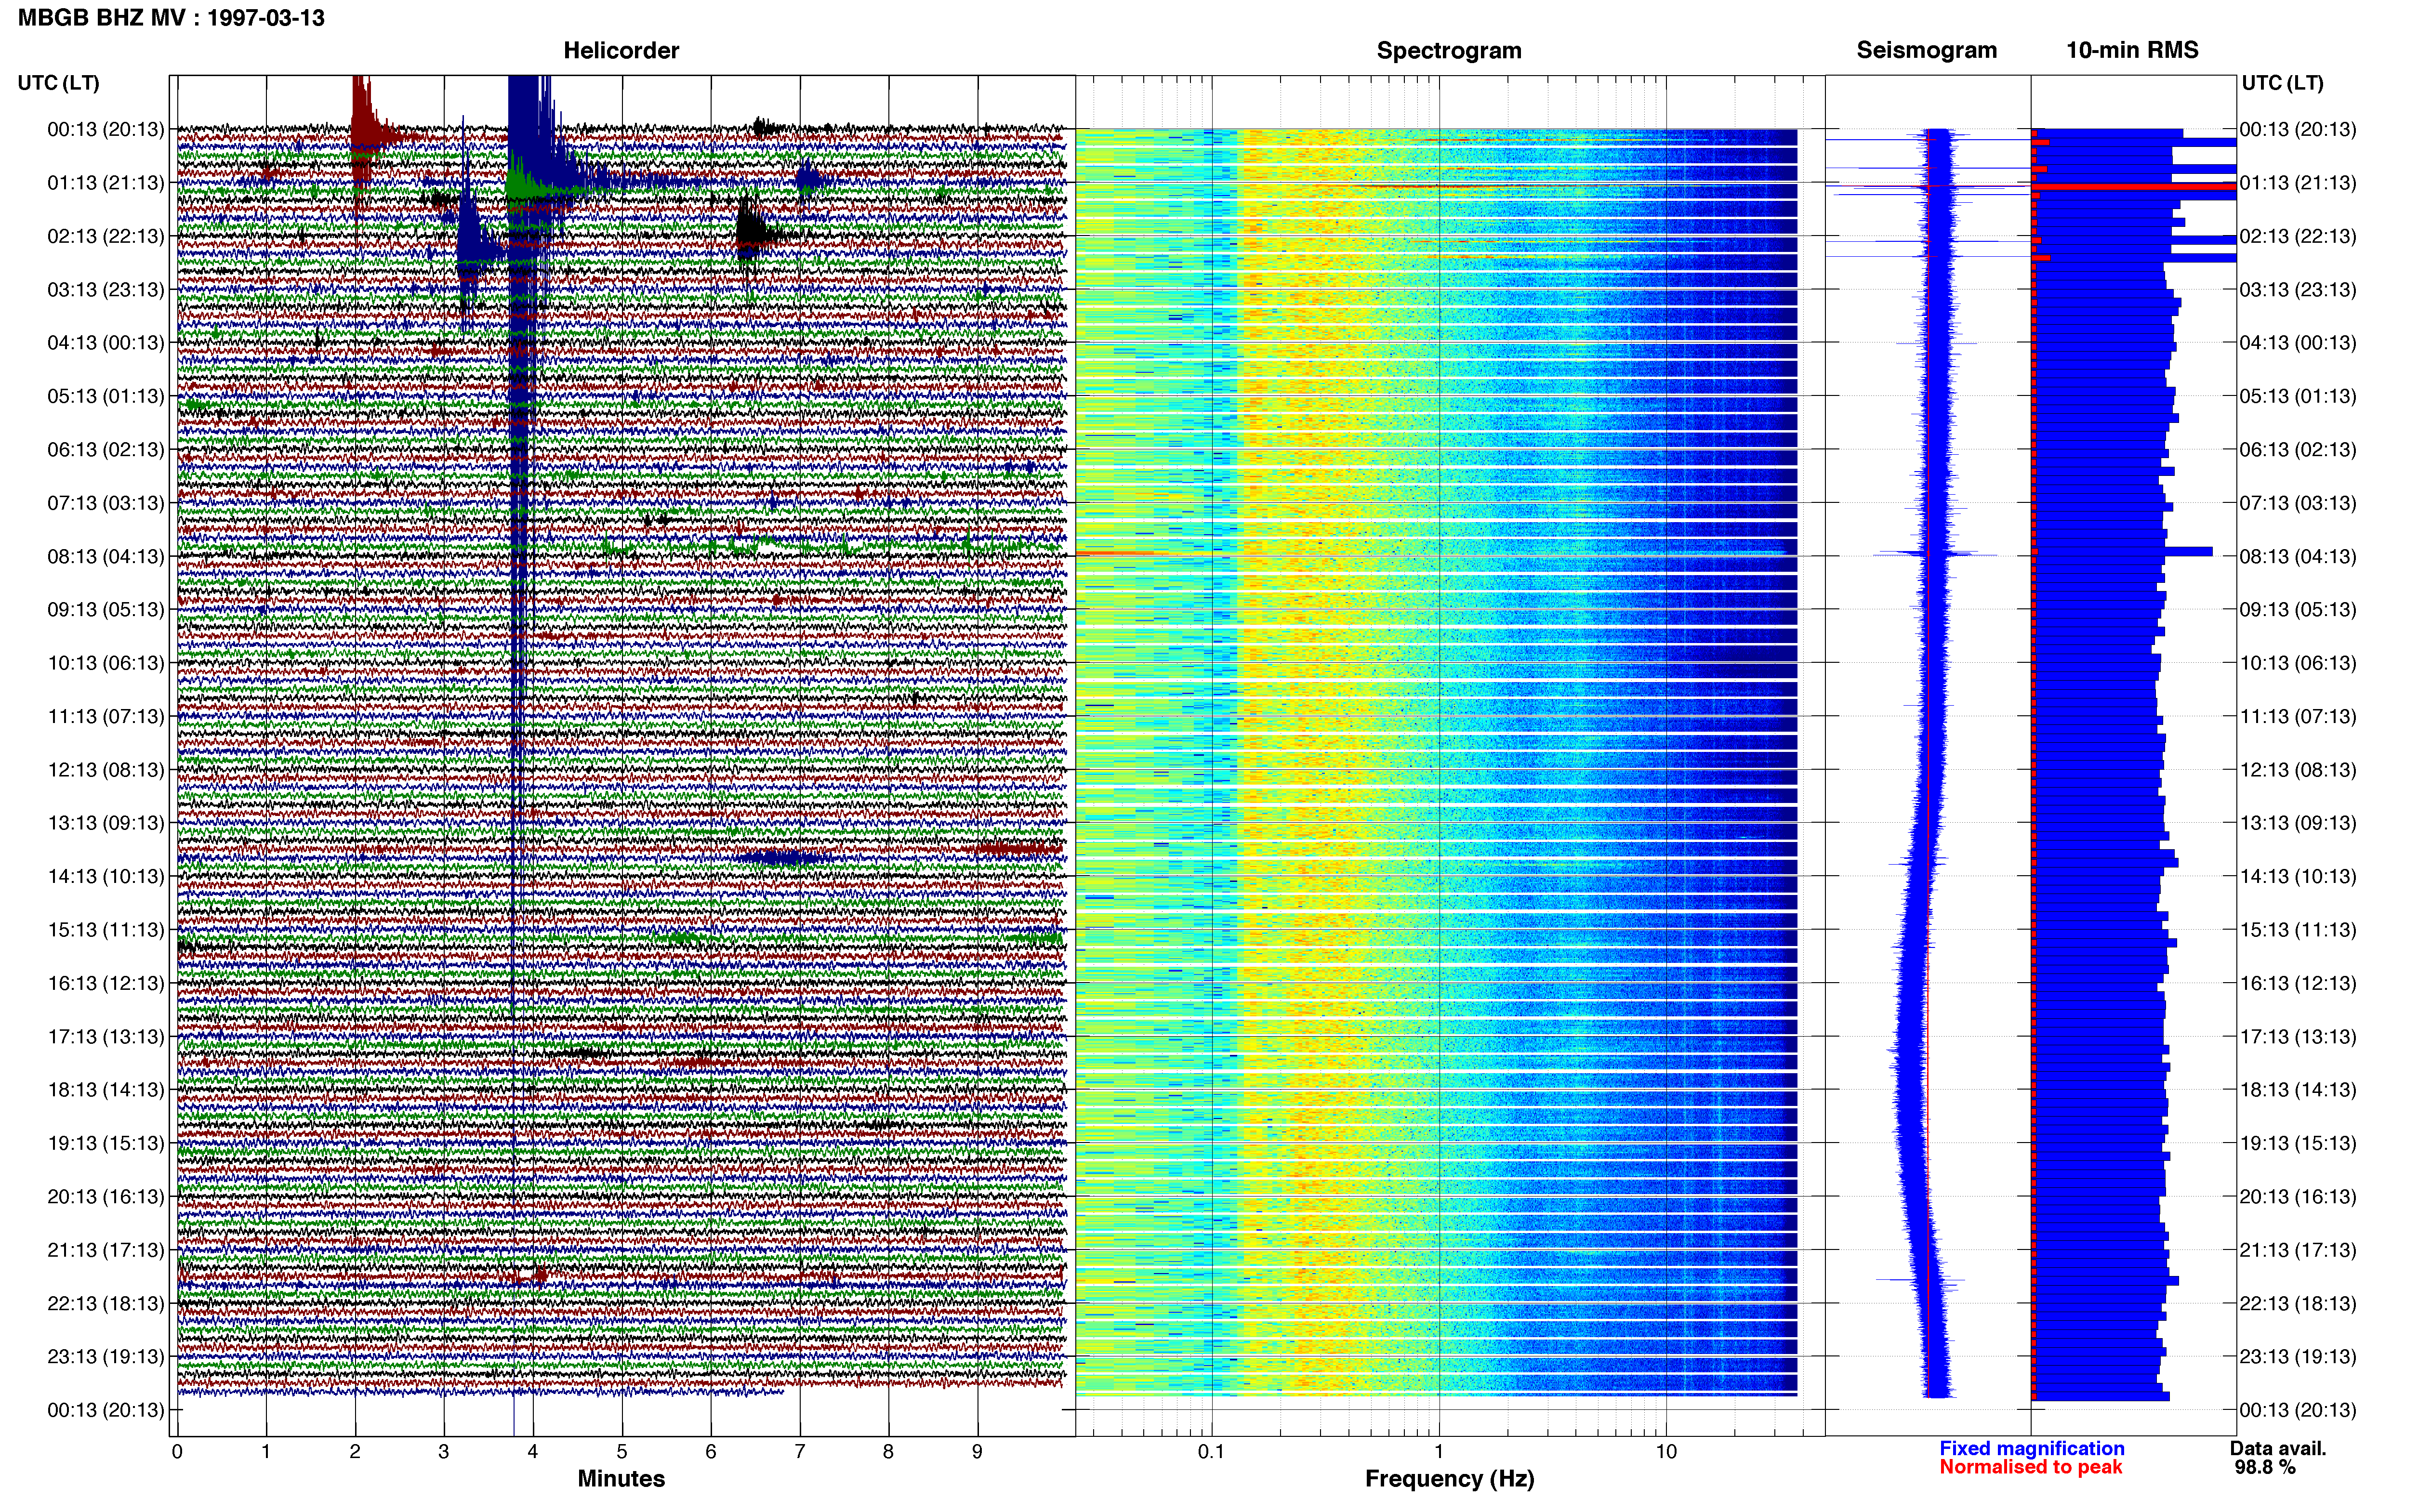Screen dimensions: 2418x1512
Task: Click the right-side time label '14:13 (10:13)'
Action: tap(2298, 877)
